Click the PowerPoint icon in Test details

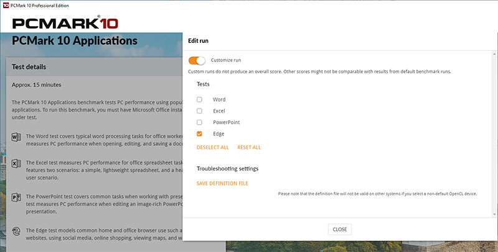tap(16, 197)
